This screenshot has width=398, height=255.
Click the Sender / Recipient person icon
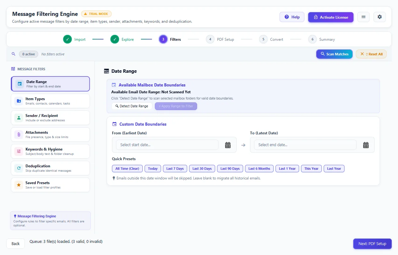[19, 118]
